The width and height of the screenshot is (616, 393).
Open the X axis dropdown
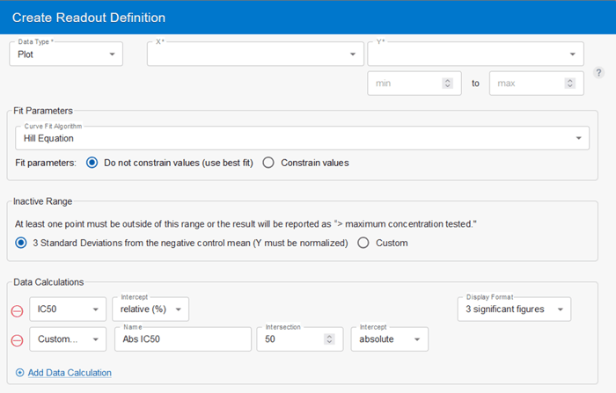pos(255,55)
